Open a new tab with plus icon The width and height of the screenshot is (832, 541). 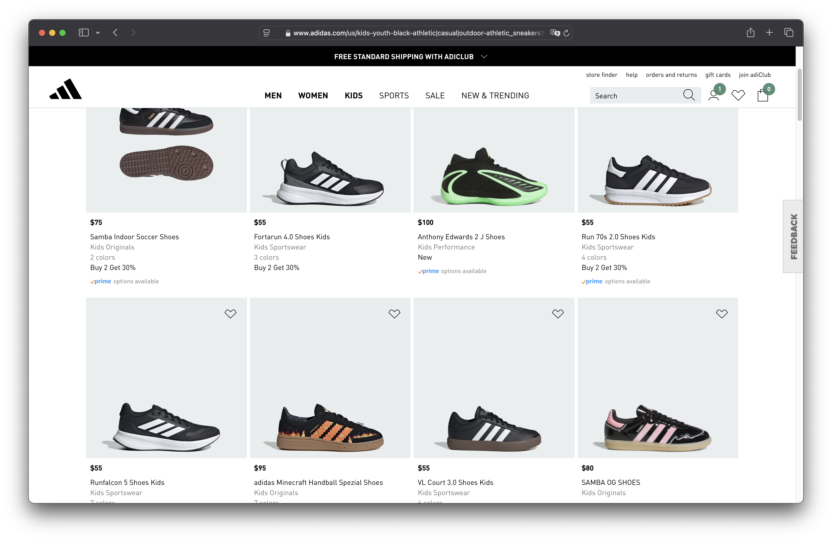[x=769, y=33]
